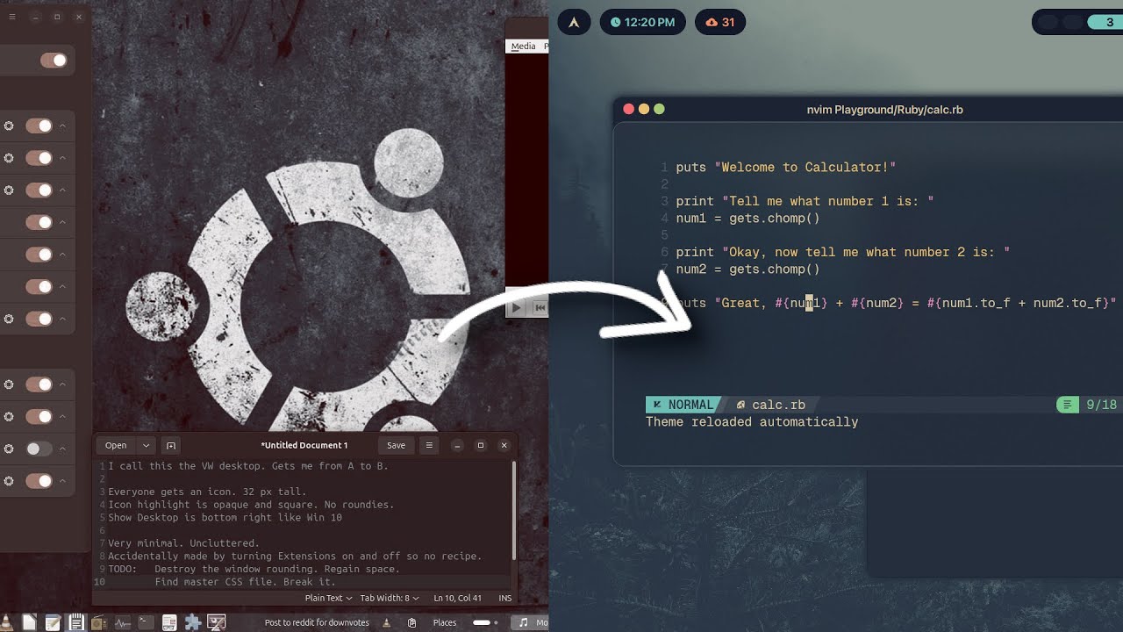This screenshot has width=1123, height=632.
Task: Click the play button in the media player window
Action: pyautogui.click(x=516, y=307)
